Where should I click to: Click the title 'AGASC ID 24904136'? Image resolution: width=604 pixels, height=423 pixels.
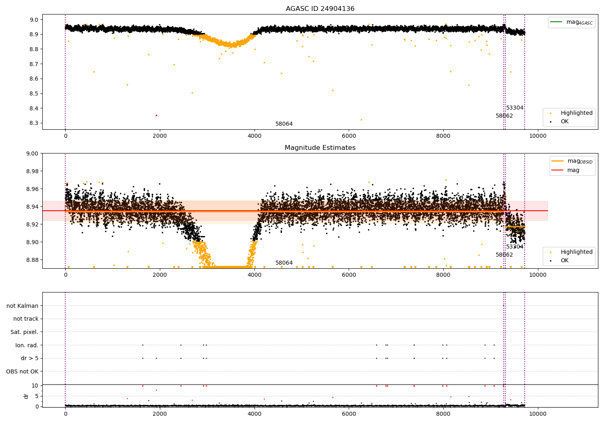(320, 9)
